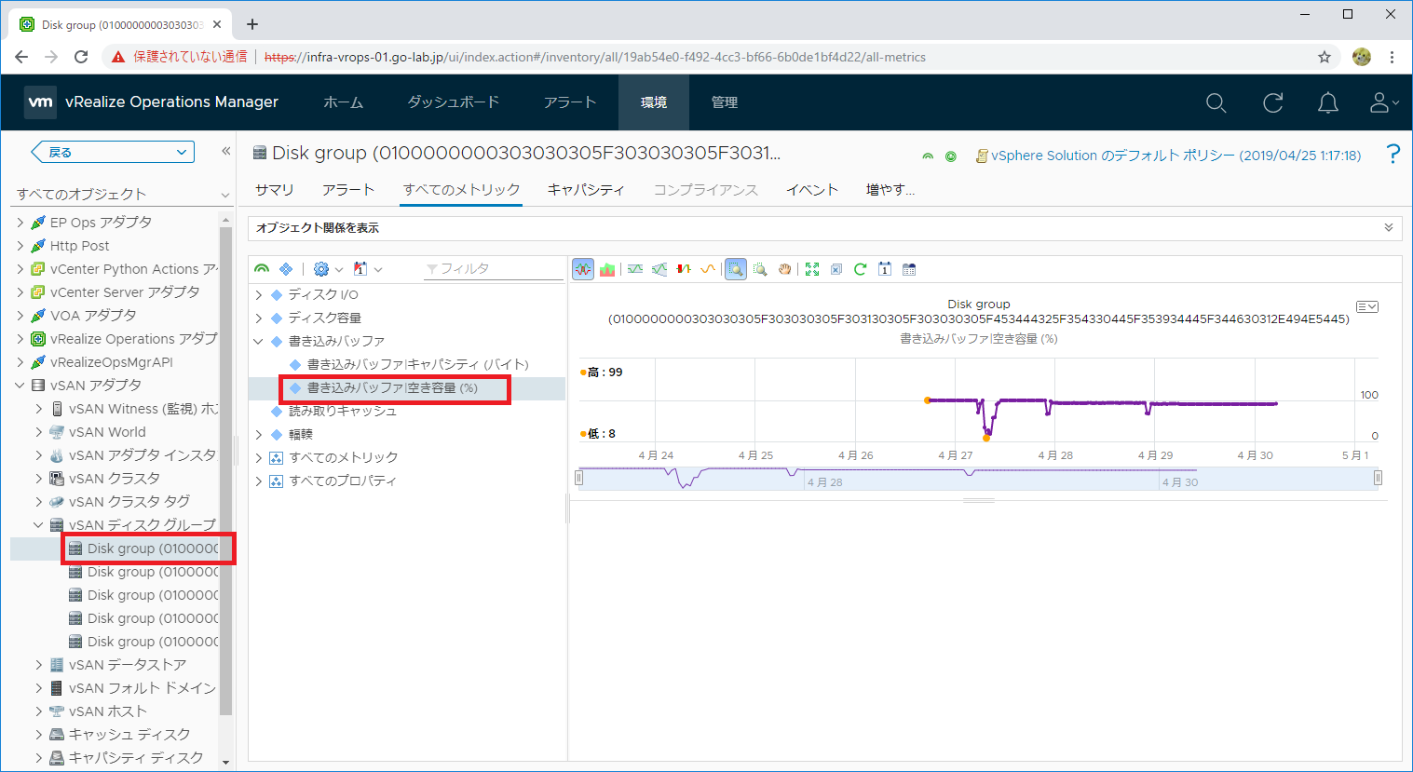
Task: Click the remove all charts X icon
Action: click(x=836, y=269)
